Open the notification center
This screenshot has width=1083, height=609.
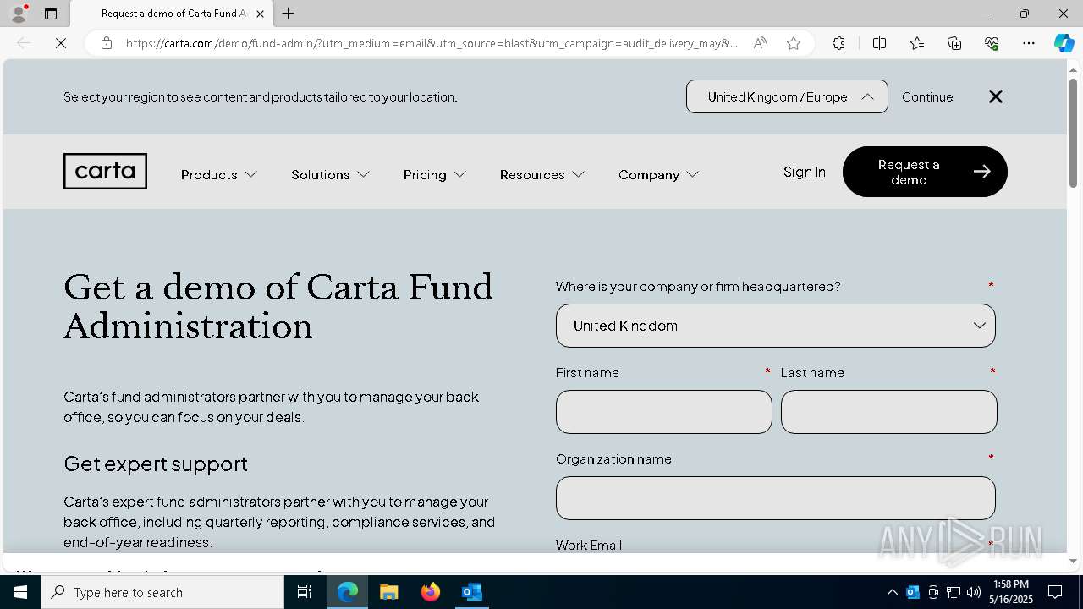(x=1055, y=592)
